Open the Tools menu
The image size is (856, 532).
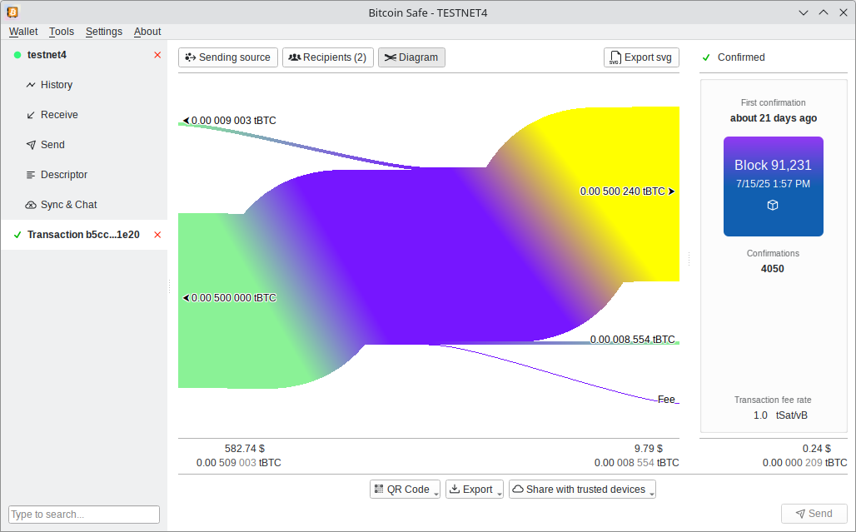61,32
